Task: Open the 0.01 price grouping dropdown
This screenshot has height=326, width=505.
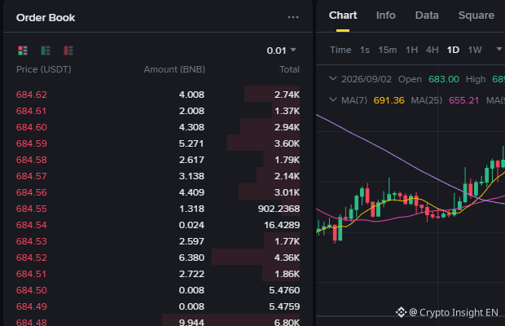Action: click(281, 51)
